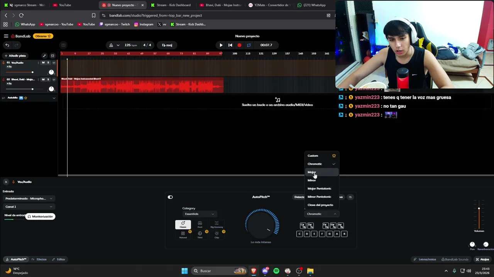Screen dimensions: 494x277
Task: Select the Classic AutoPitch preset
Action: [183, 225]
